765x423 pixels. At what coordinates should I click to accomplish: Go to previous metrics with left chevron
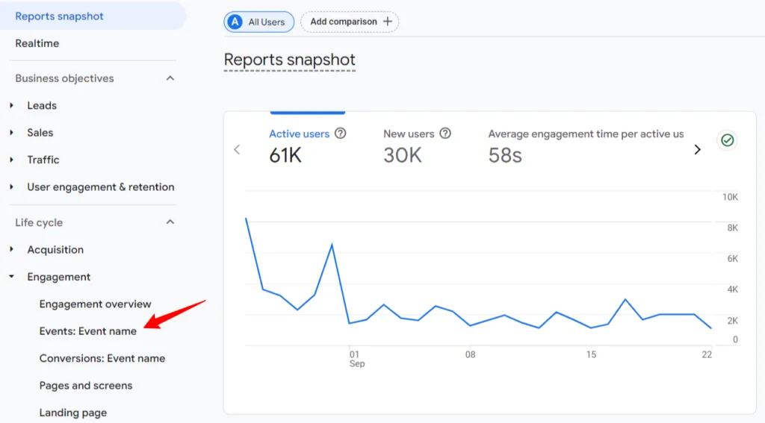point(237,150)
